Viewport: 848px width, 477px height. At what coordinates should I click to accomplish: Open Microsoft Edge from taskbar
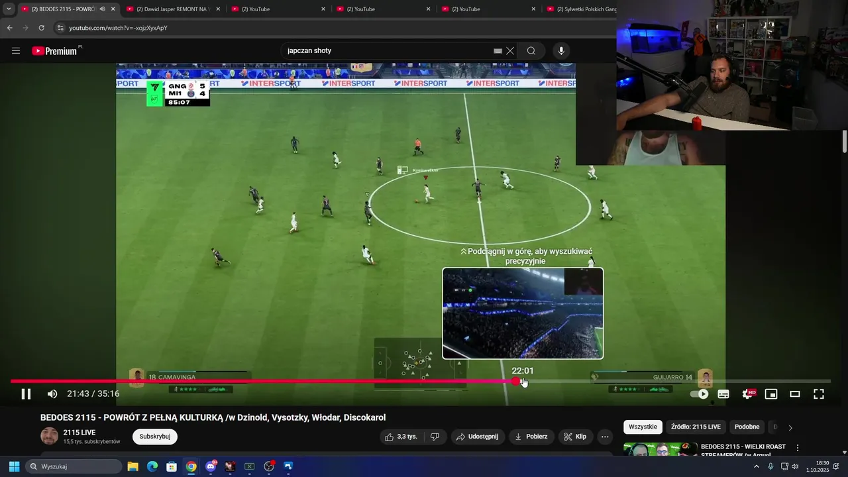point(152,466)
